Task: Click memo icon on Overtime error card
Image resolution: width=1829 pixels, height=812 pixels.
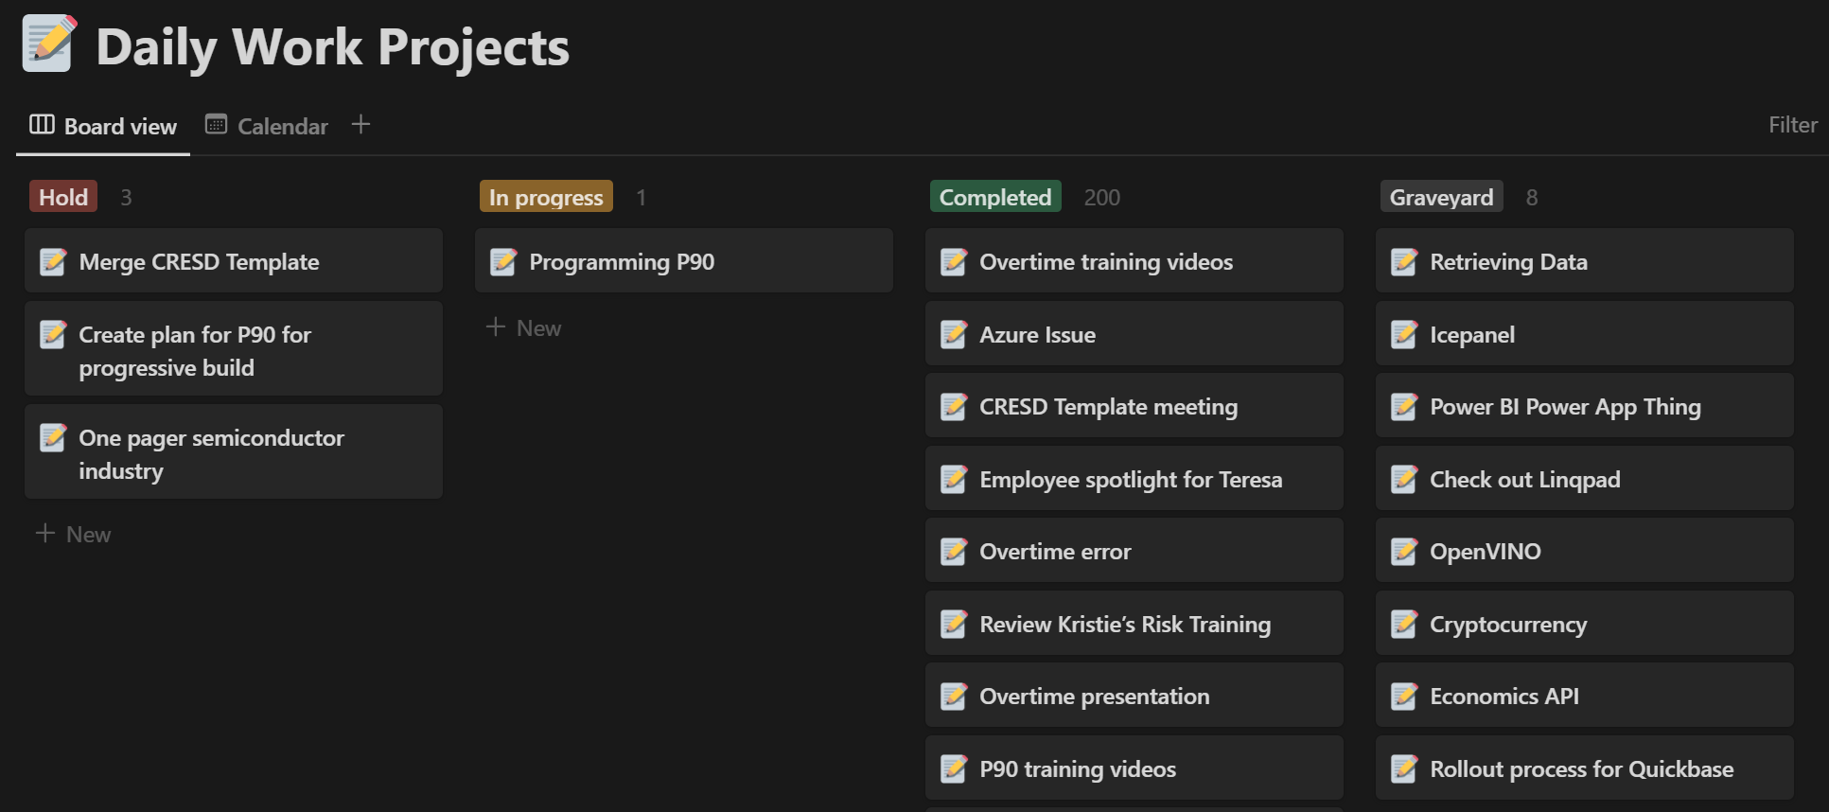Action: pos(954,551)
